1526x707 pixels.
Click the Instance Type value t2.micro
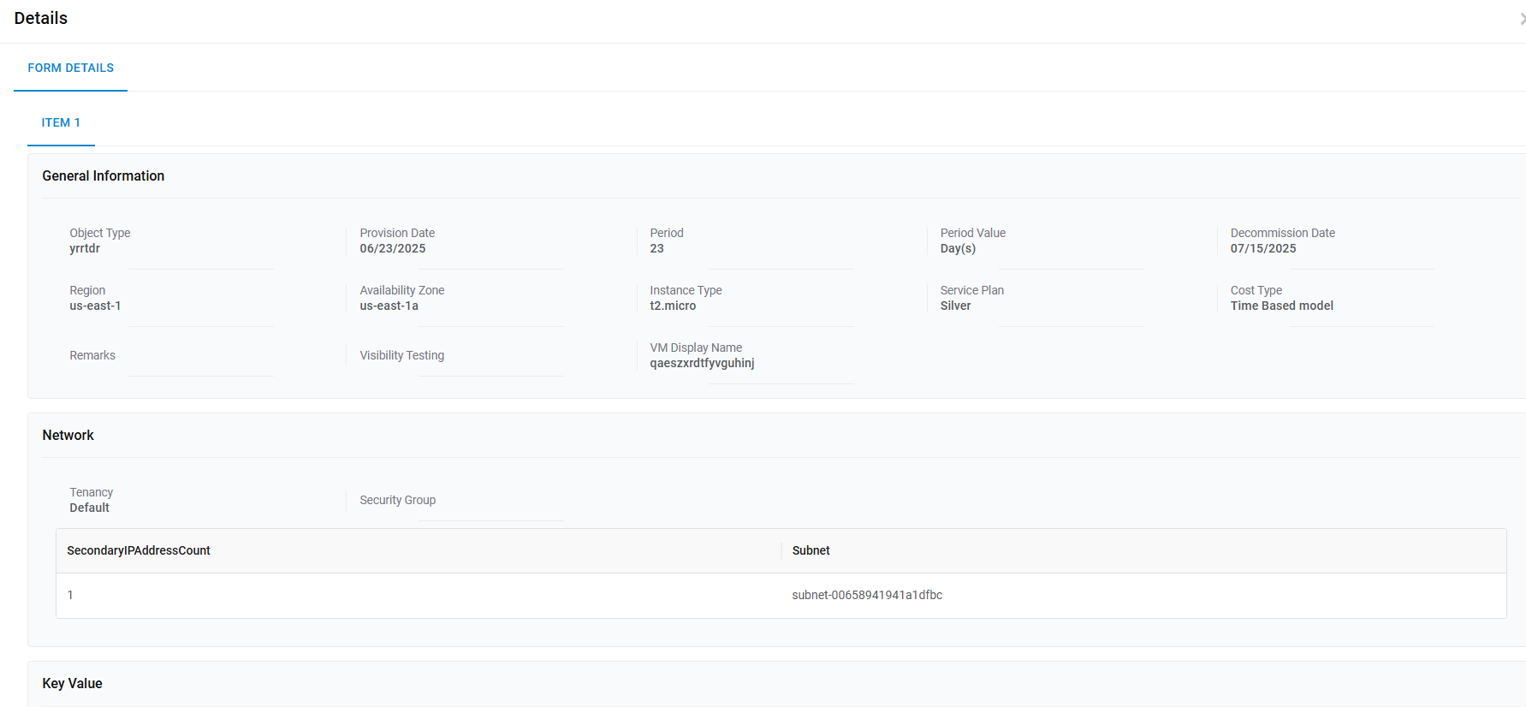[673, 306]
